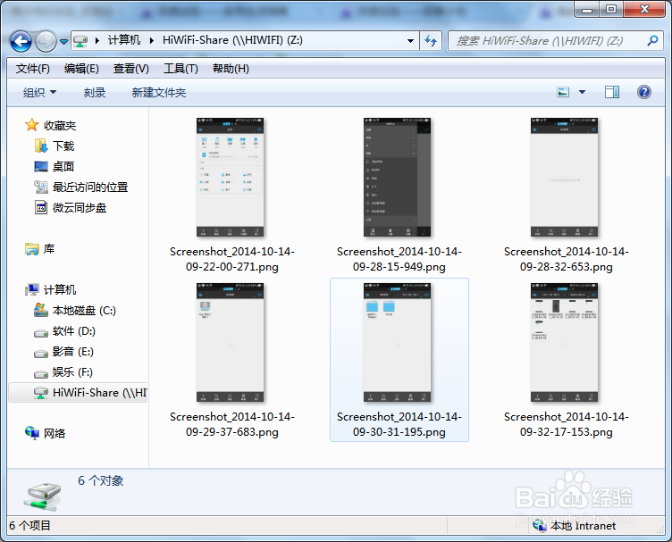The height and width of the screenshot is (542, 672).
Task: Click the drive icon for 影音 (E:)
Action: pos(41,354)
